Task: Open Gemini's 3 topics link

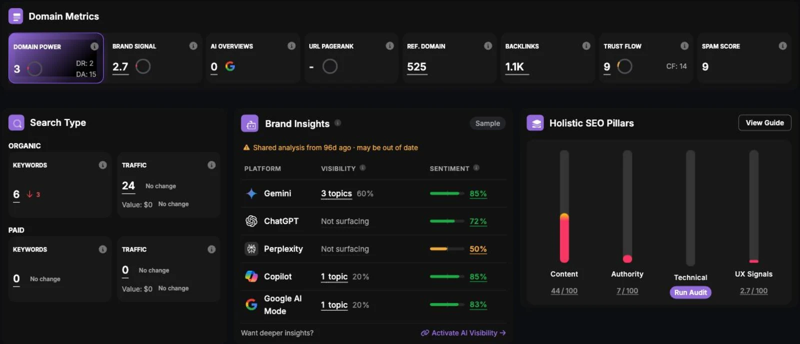Action: click(336, 193)
